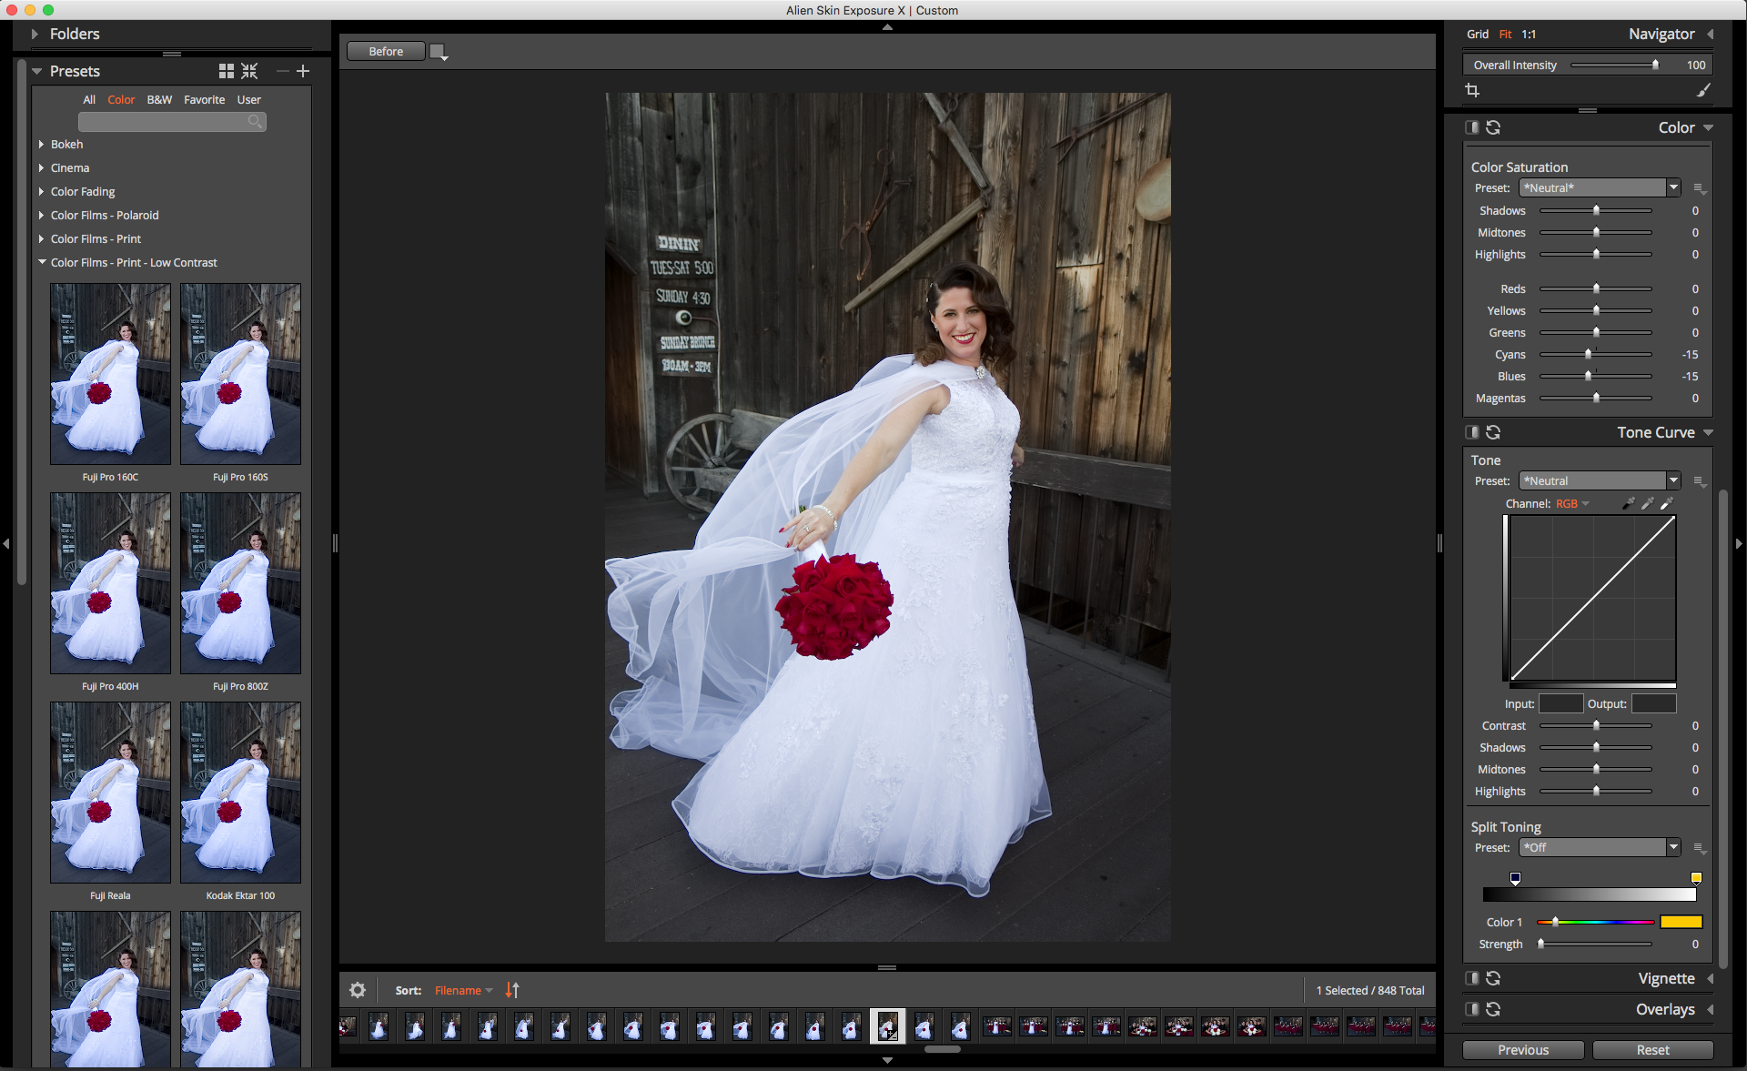Reset the Color panel settings
The height and width of the screenshot is (1071, 1747).
click(1494, 127)
